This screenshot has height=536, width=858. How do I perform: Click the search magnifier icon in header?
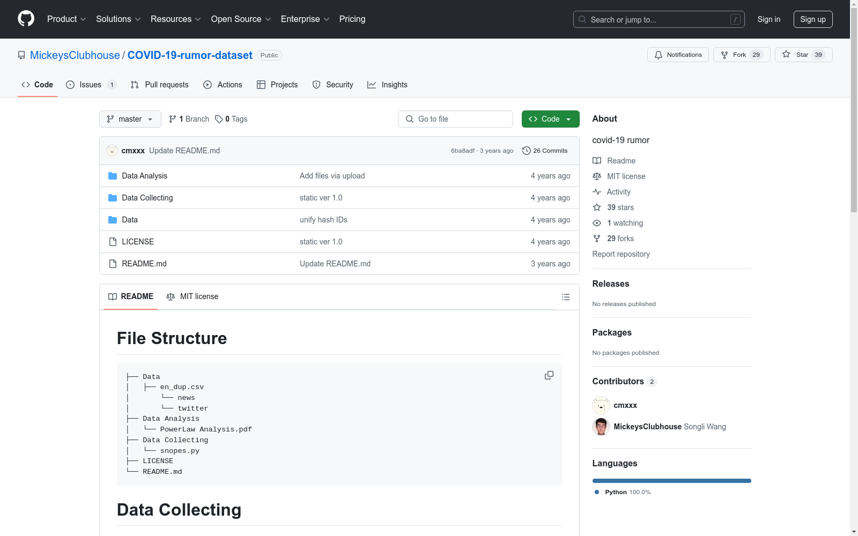tap(582, 19)
